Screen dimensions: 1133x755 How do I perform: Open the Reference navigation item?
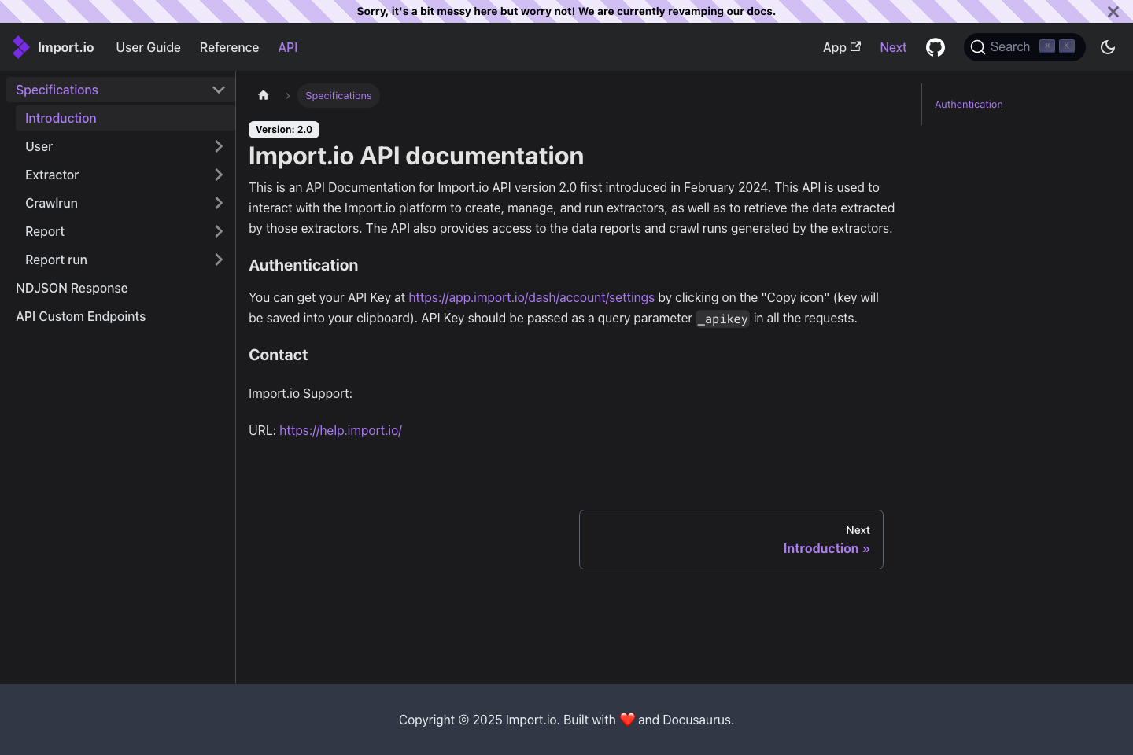(229, 47)
